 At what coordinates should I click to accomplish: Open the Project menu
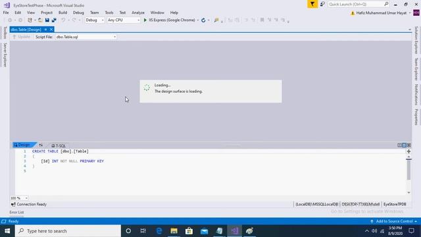point(47,13)
